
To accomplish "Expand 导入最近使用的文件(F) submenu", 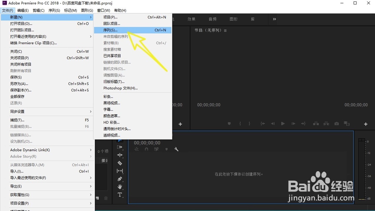I will tap(91, 178).
